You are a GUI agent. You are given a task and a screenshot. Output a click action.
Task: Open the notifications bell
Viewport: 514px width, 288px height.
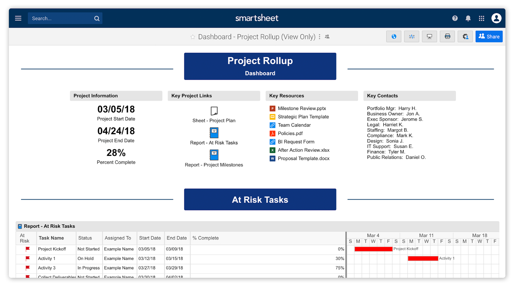coord(468,18)
